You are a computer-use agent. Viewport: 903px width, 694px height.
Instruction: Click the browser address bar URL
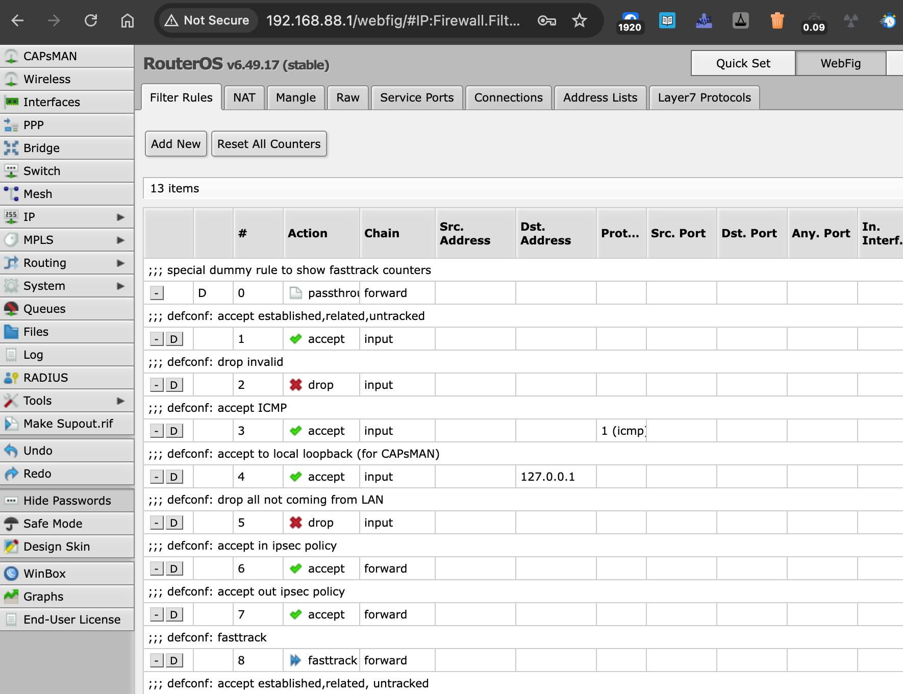[x=393, y=20]
